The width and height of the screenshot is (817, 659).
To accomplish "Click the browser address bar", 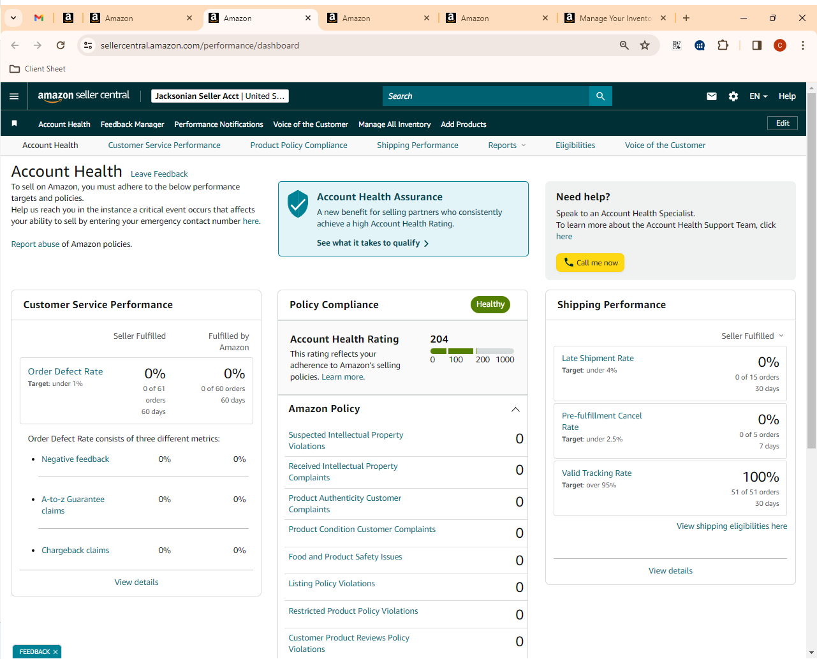I will [x=357, y=45].
